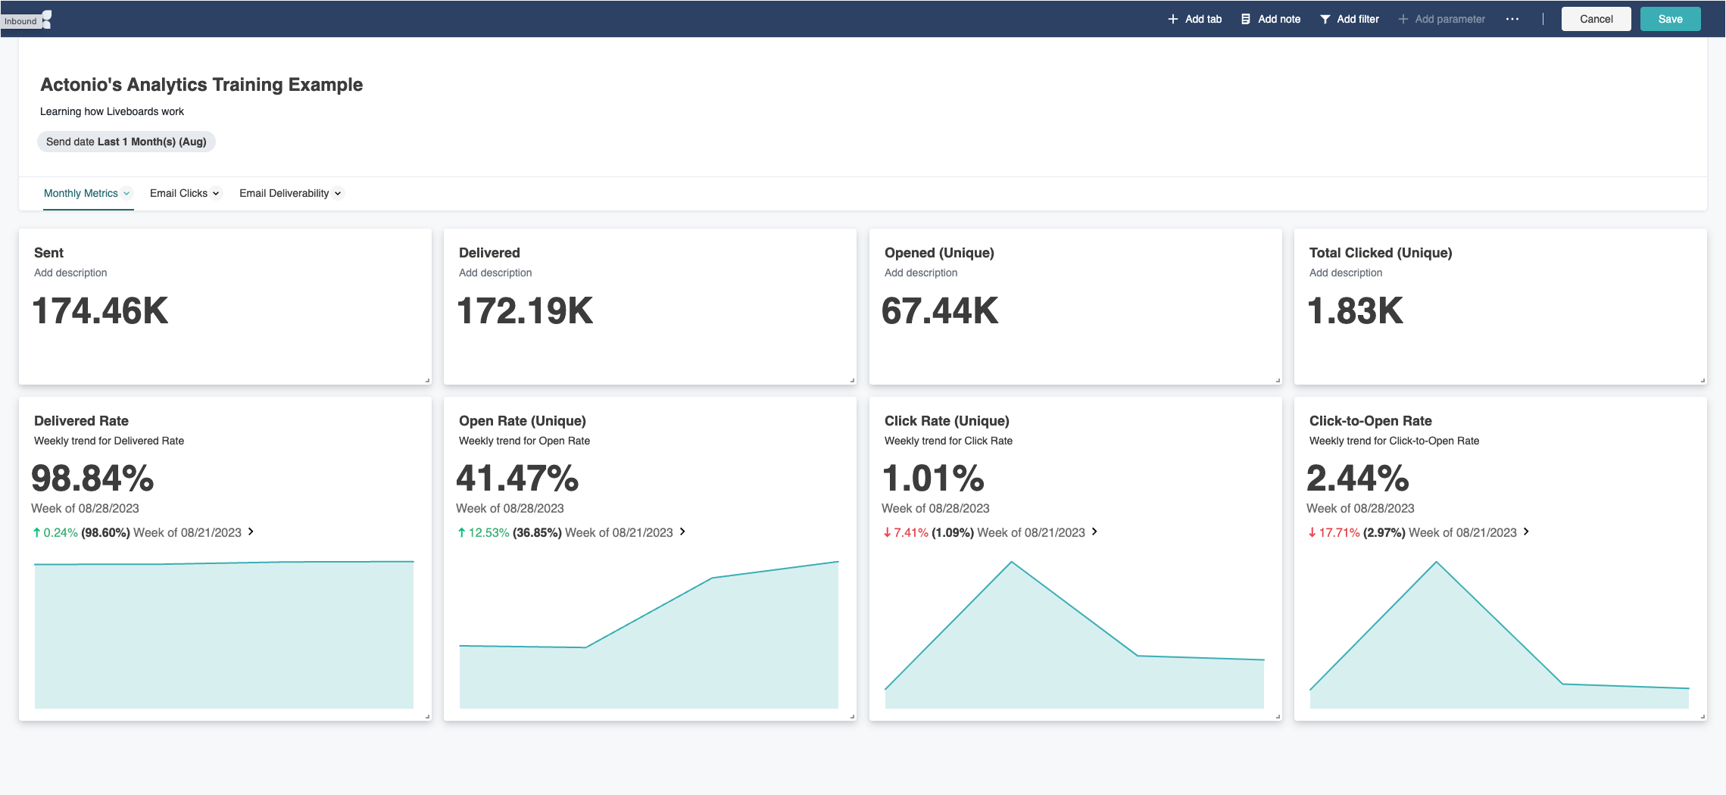Screen dimensions: 1726x795
Task: Click the green up arrow beside 0.24%
Action: coord(36,532)
